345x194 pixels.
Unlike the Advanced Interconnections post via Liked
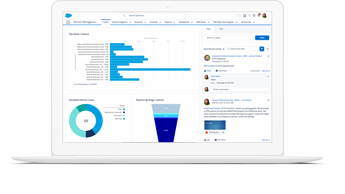(207, 71)
